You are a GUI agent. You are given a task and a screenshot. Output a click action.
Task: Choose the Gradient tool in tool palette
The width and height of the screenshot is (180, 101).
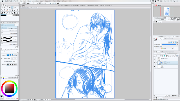[2, 13]
